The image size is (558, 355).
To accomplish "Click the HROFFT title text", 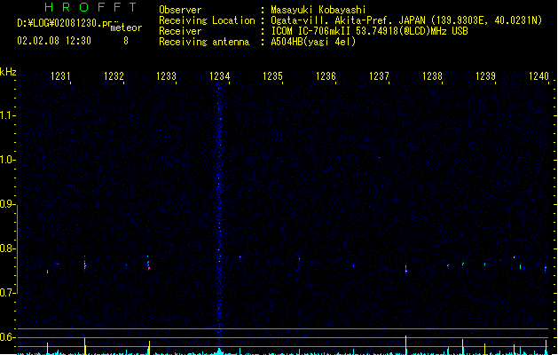I will [90, 7].
